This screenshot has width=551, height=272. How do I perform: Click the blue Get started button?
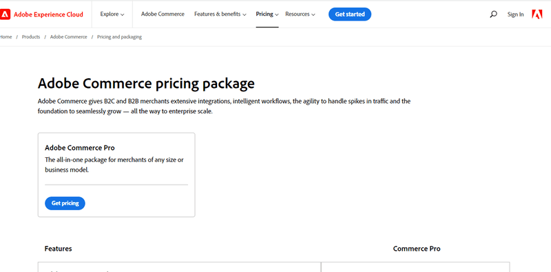click(x=350, y=14)
